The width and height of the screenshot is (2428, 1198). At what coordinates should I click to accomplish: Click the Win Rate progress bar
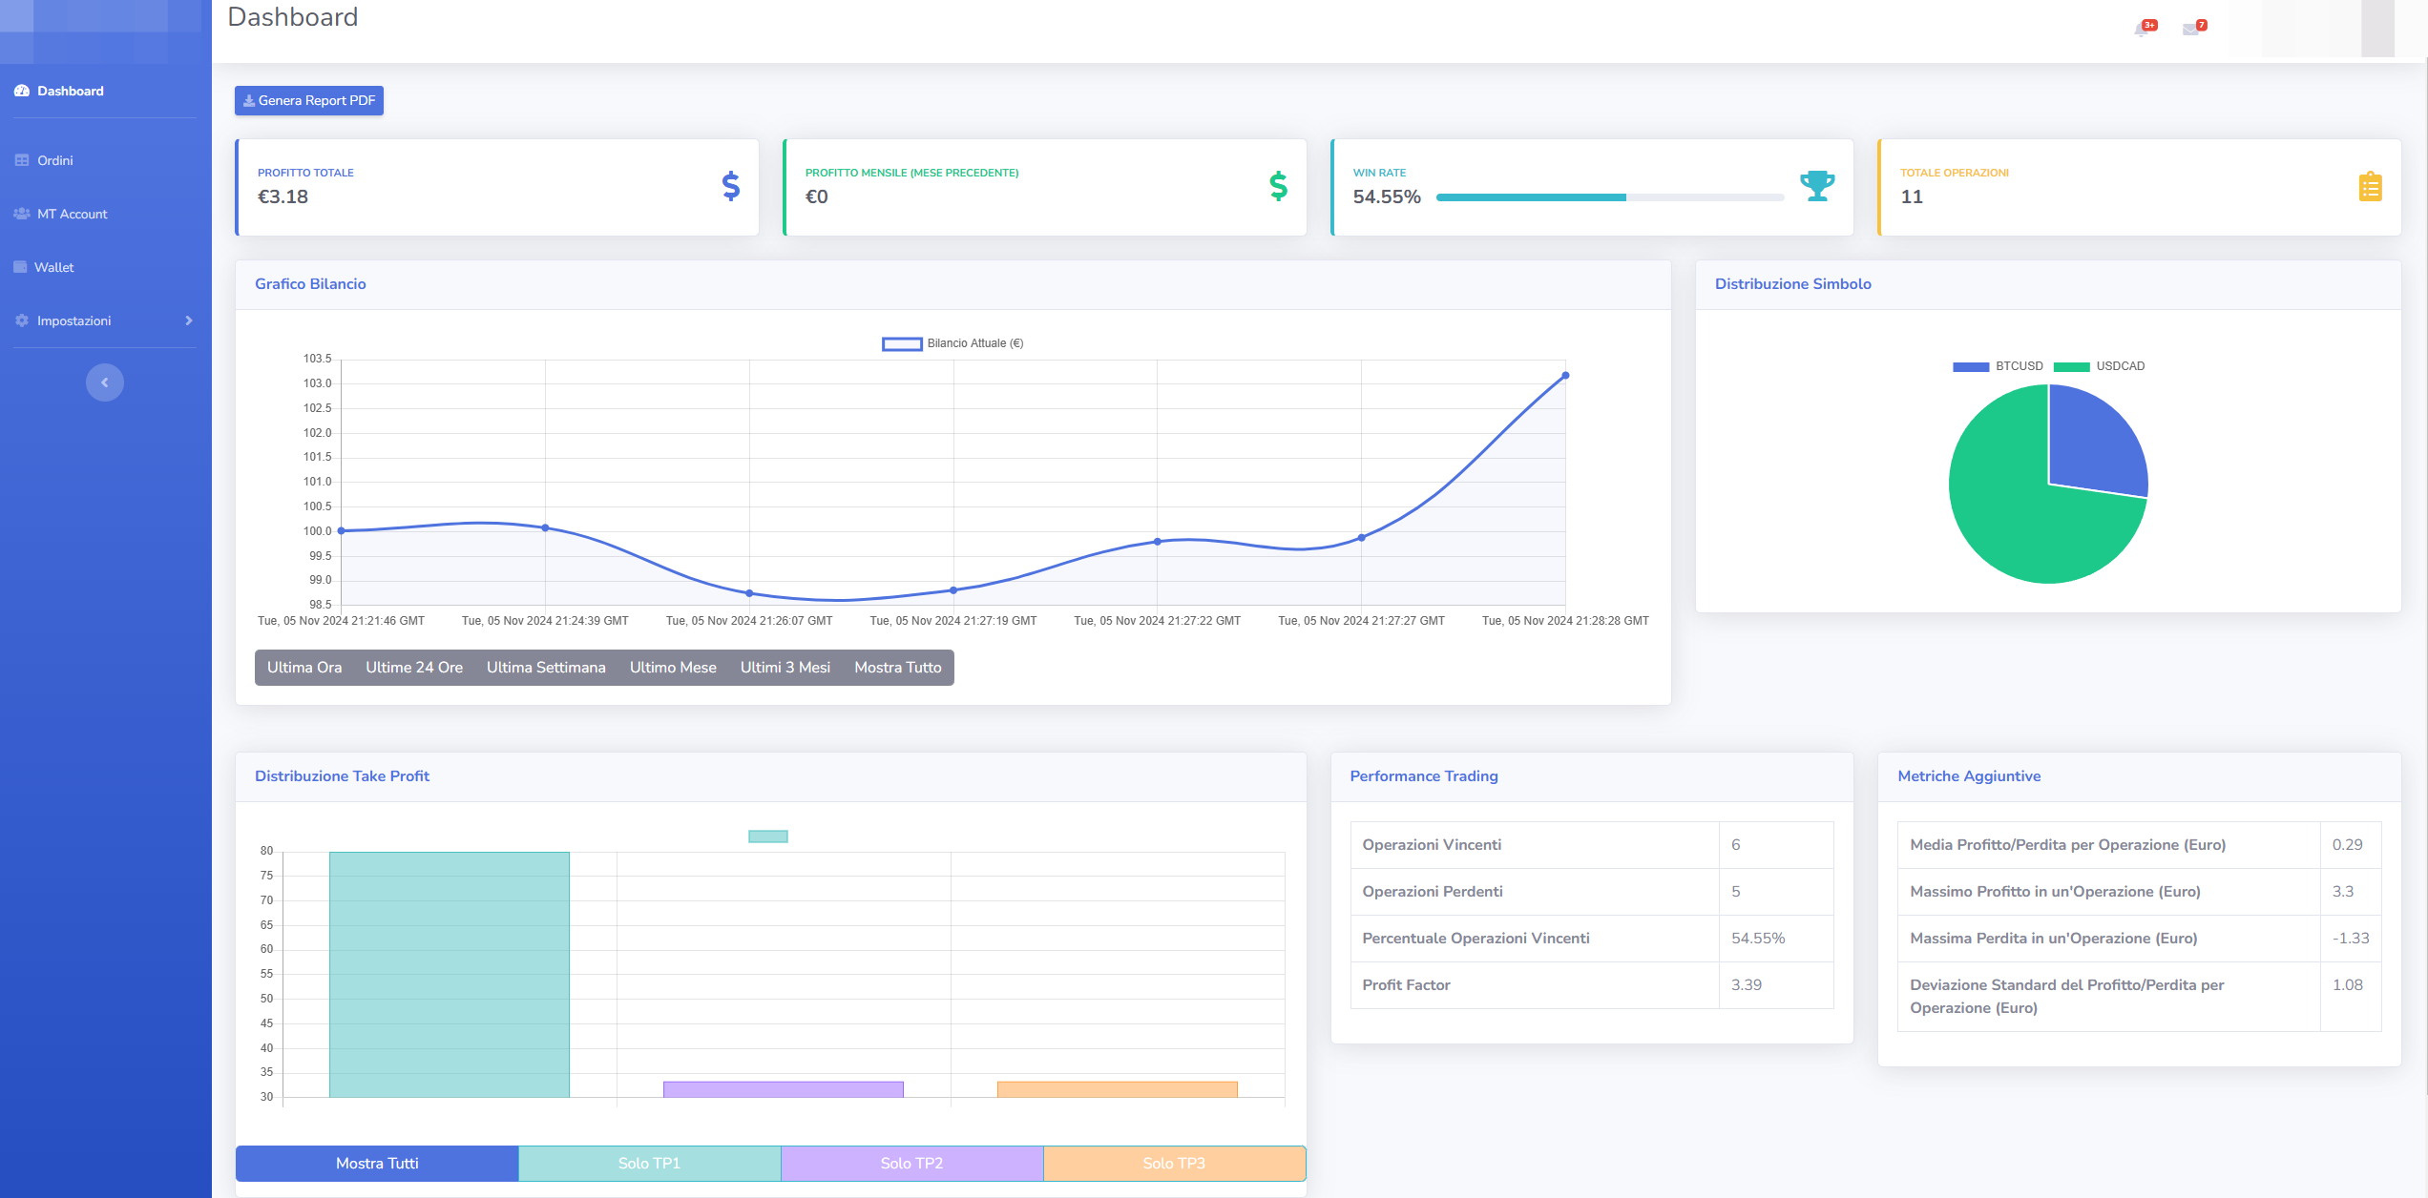(1609, 196)
